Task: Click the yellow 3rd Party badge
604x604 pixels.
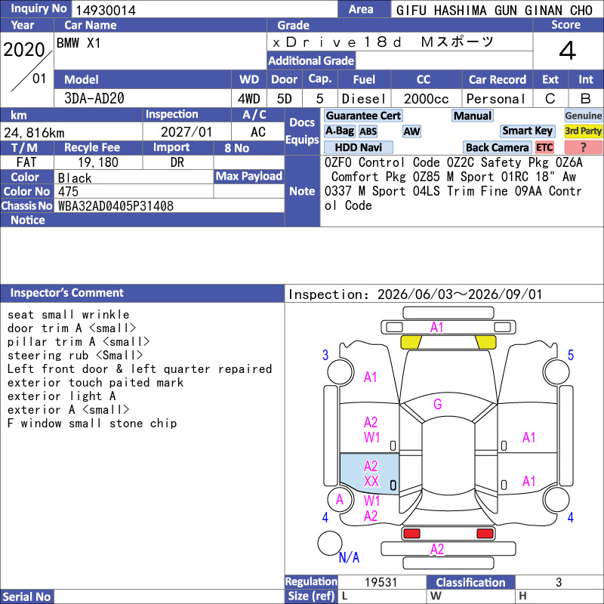Action: pyautogui.click(x=583, y=131)
